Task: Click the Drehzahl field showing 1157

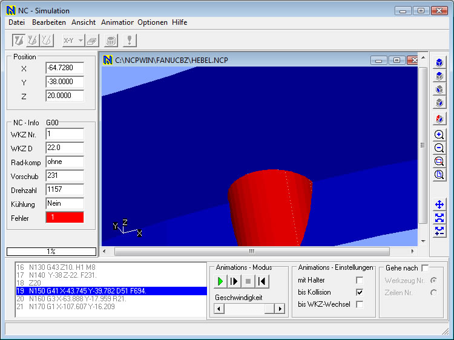Action: [65, 189]
